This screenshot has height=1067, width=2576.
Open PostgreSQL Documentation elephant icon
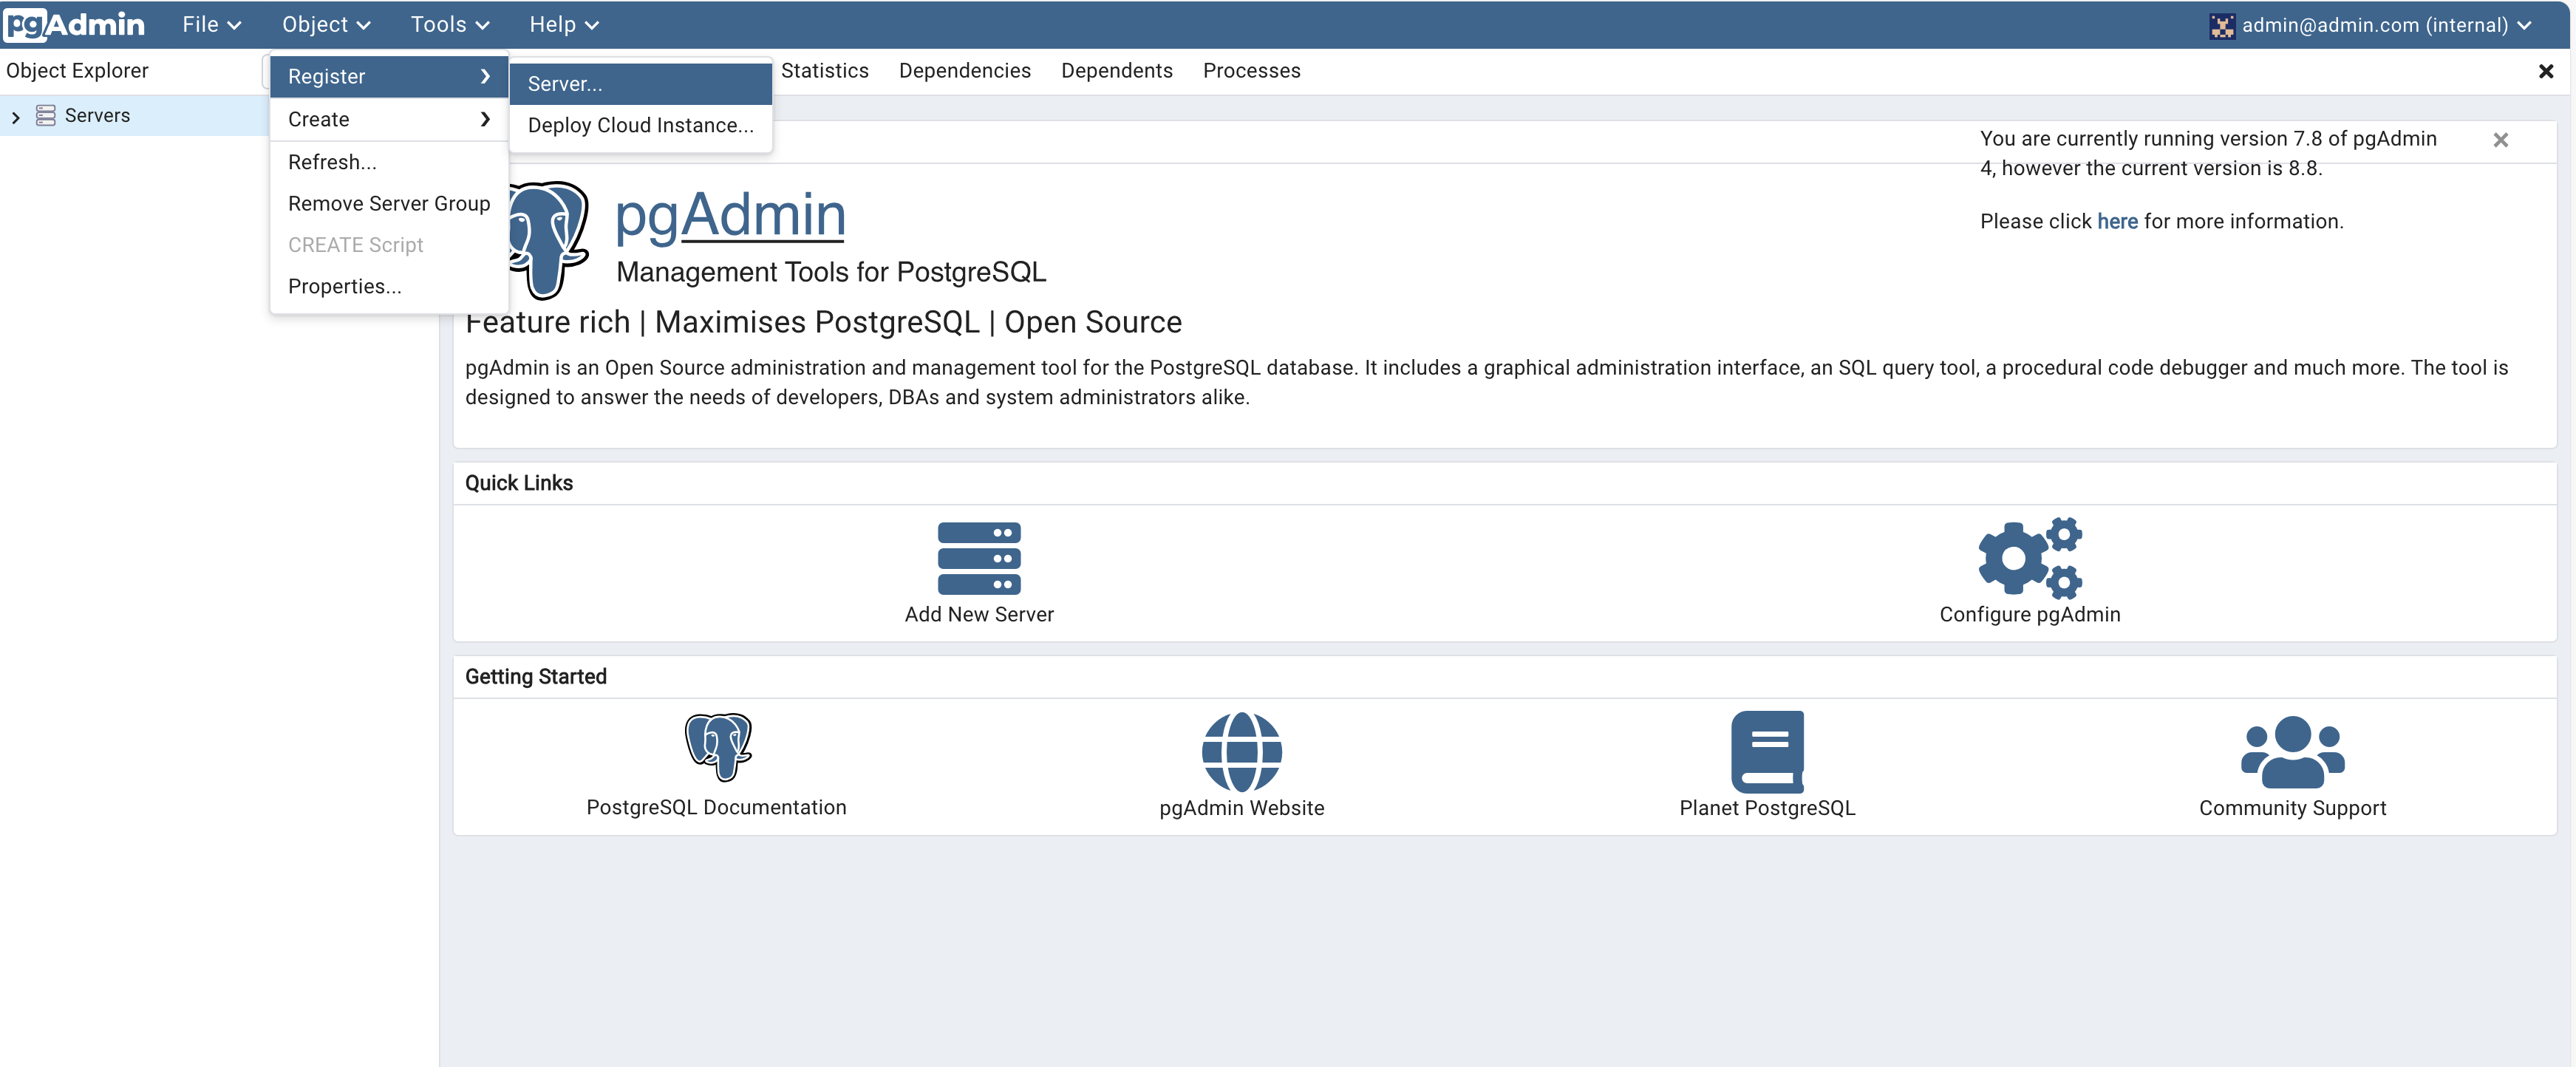click(717, 747)
